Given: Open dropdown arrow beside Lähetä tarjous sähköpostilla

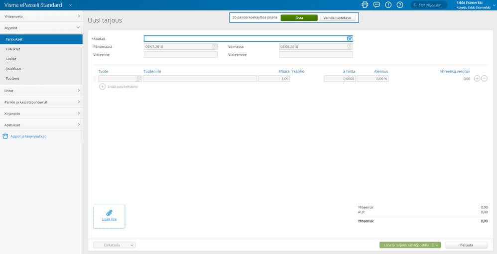Looking at the screenshot, I should click(437, 245).
